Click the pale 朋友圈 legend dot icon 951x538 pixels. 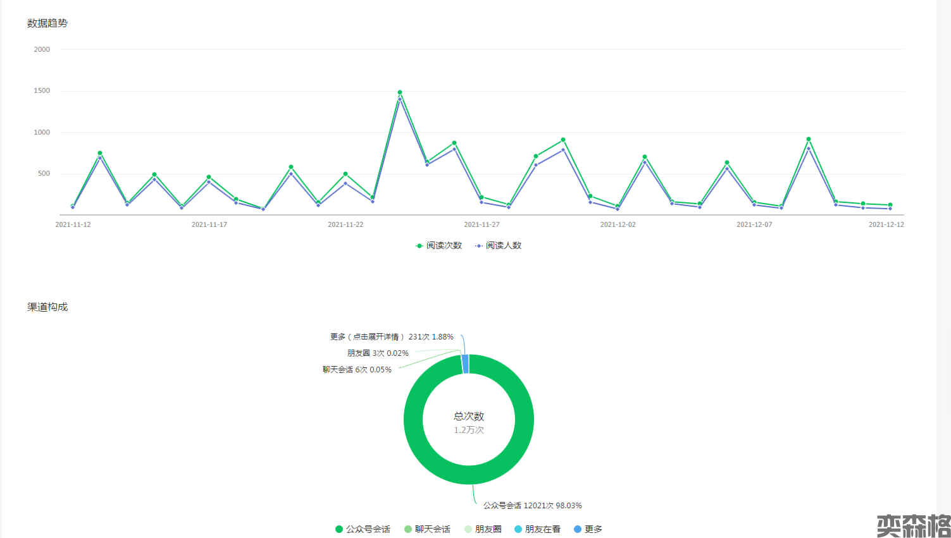coord(468,529)
